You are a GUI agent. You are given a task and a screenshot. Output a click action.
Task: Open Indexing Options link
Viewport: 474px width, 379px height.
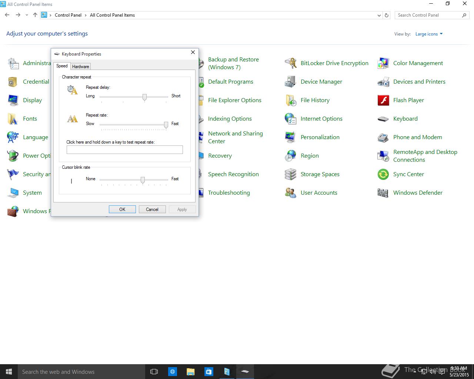coord(230,119)
